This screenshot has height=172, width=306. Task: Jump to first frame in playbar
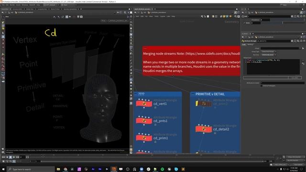(3, 157)
